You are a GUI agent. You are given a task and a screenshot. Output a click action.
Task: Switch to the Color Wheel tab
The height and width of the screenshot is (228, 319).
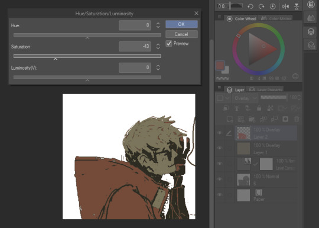click(242, 19)
